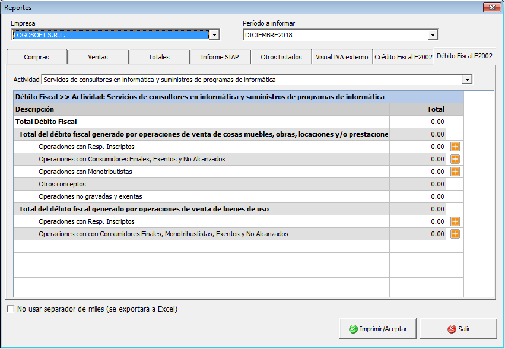Switch to Visual IVA externo tab
Viewport: 505px width, 349px height.
pyautogui.click(x=342, y=57)
